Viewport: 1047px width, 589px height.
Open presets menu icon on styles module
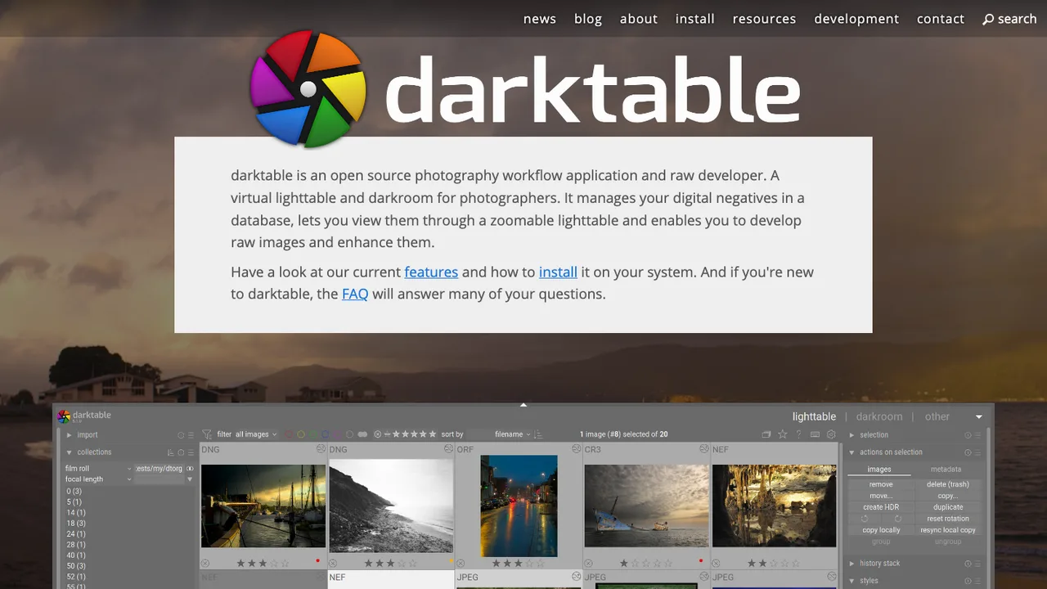coord(977,581)
